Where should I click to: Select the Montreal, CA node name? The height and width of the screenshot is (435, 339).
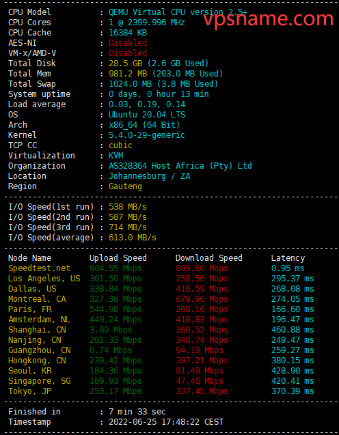37,299
